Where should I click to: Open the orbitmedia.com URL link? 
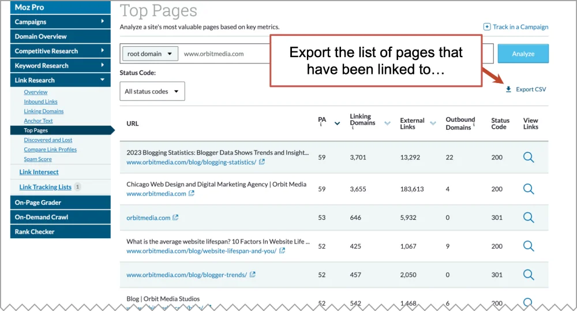(148, 218)
